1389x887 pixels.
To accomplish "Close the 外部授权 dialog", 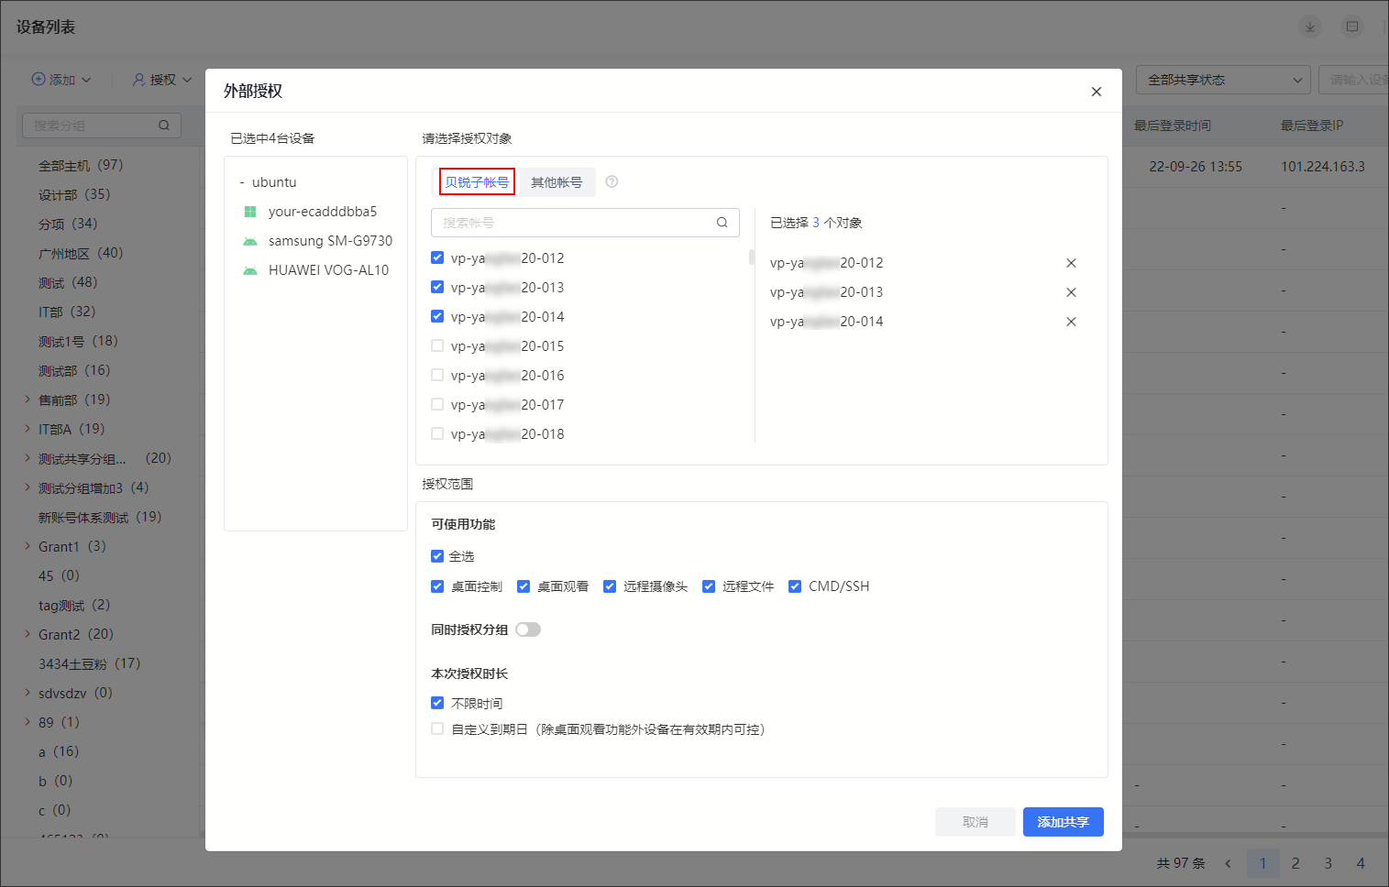I will pos(1096,92).
